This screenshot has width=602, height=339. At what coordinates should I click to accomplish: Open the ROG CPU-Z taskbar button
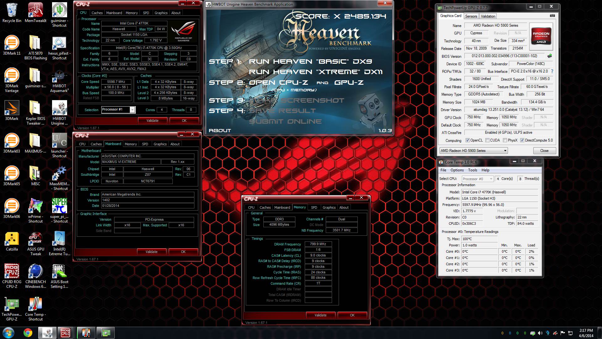[x=65, y=333]
